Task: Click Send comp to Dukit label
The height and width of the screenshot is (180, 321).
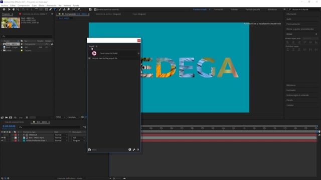Action: 109,53
